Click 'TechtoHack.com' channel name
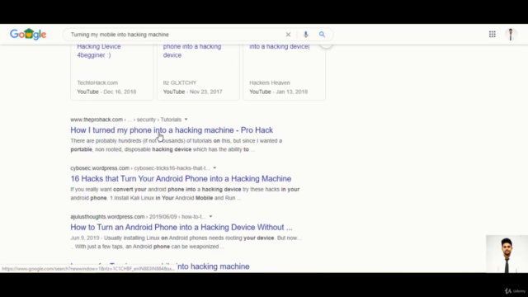The image size is (528, 297). tap(97, 82)
